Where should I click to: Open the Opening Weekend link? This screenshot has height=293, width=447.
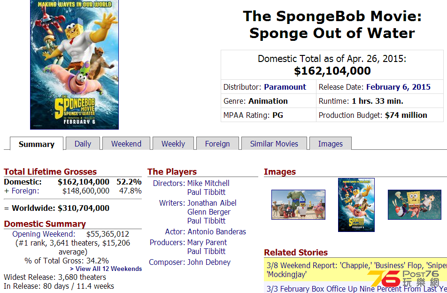click(x=44, y=234)
